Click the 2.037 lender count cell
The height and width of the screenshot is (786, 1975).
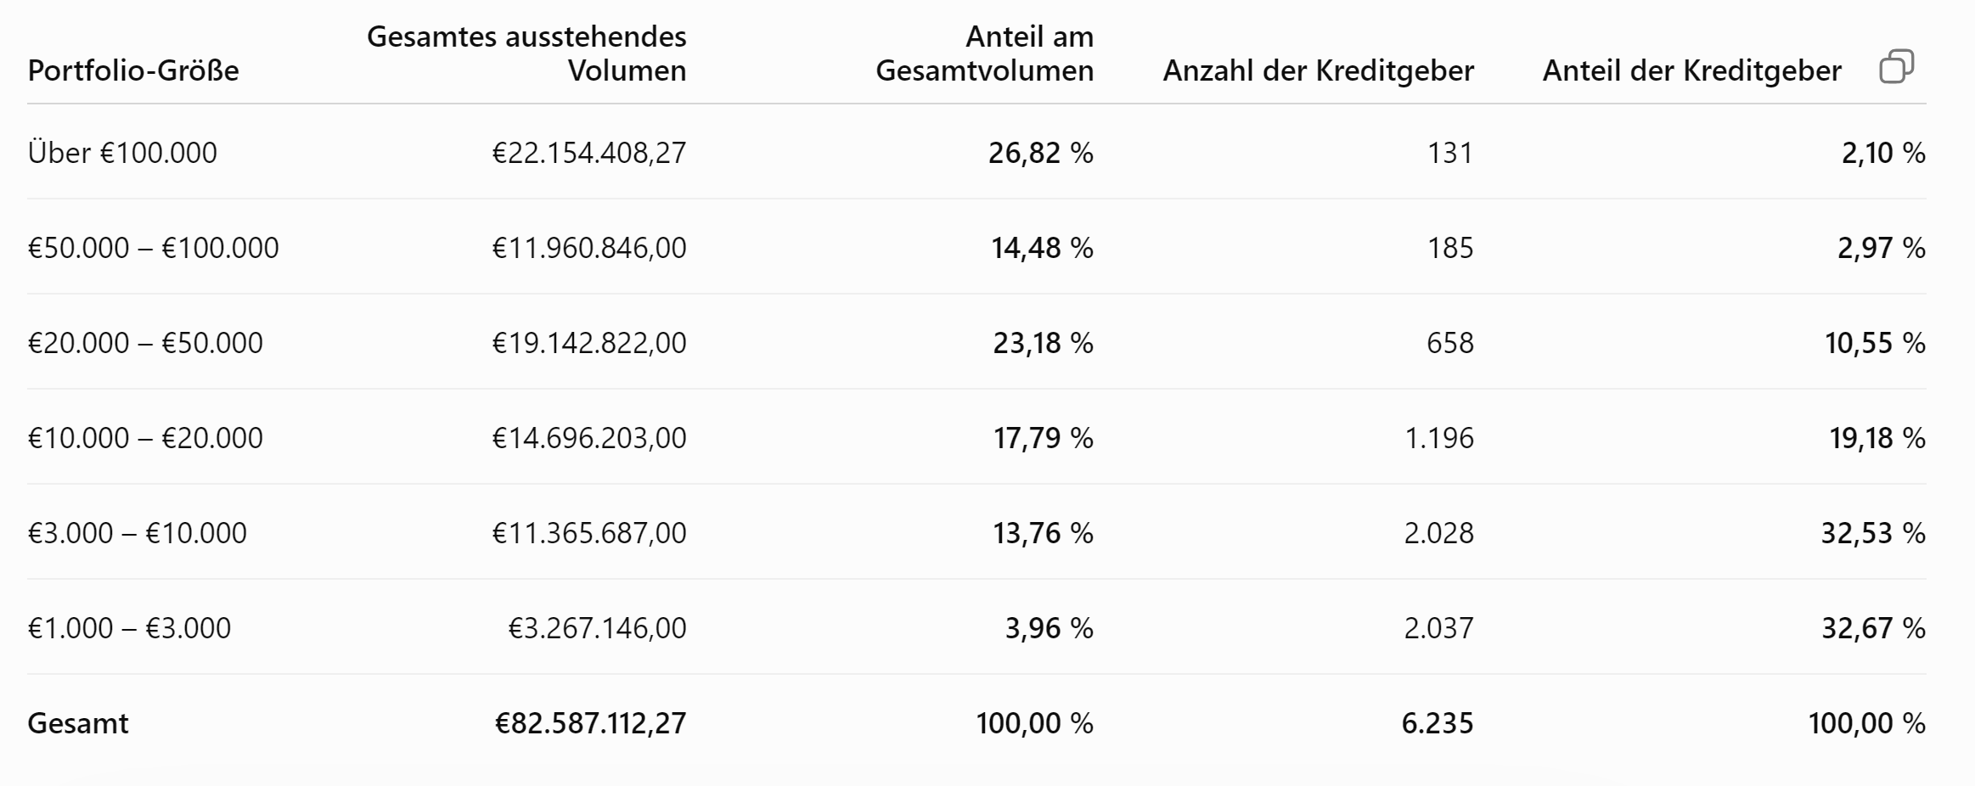(x=1439, y=628)
